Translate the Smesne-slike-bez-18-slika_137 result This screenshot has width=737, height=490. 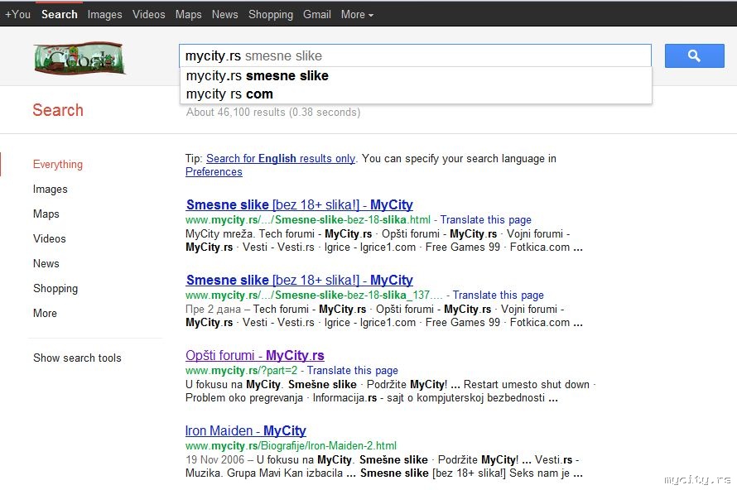pos(499,295)
